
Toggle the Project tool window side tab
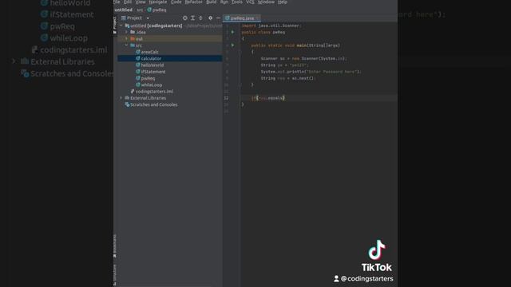[115, 26]
